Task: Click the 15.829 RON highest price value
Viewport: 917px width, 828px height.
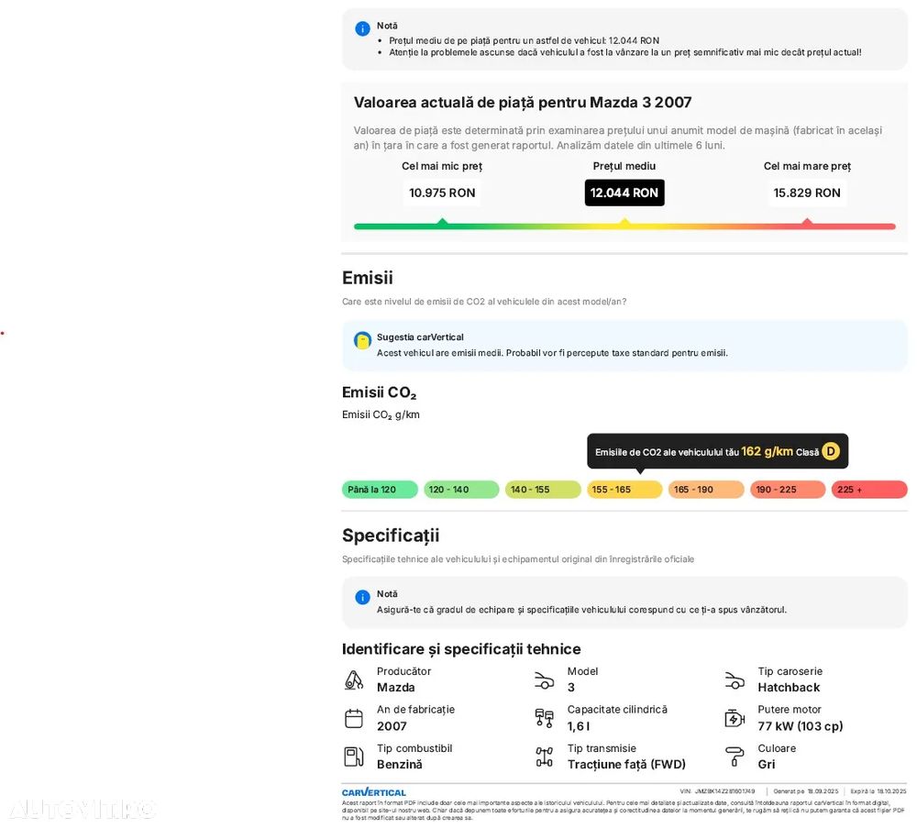Action: coord(807,193)
